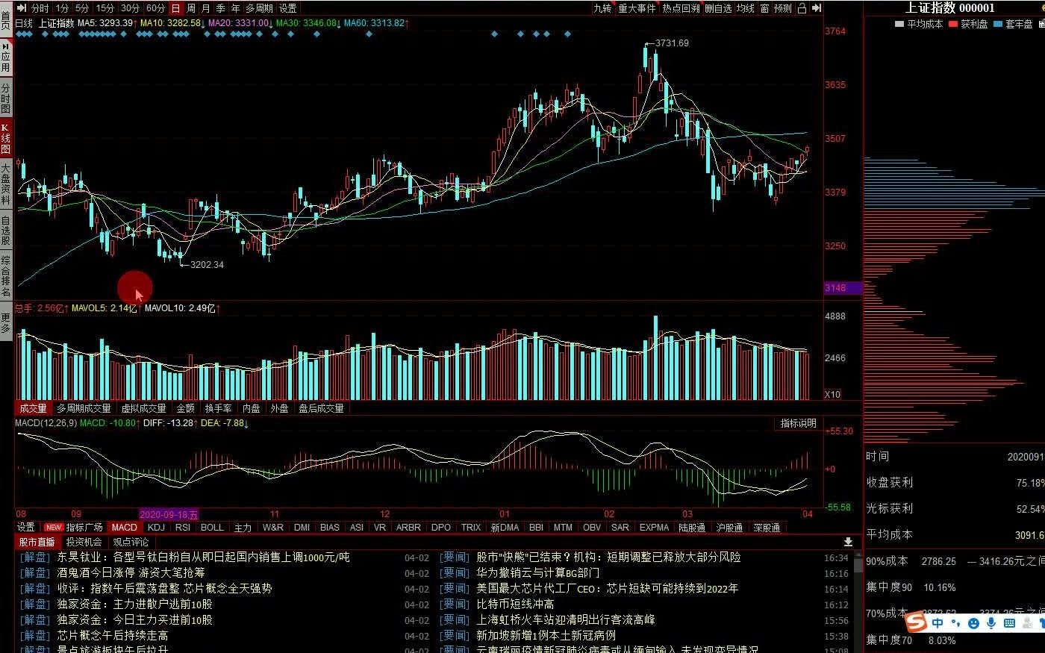The width and height of the screenshot is (1045, 653).
Task: Click the news panel download arrow icon
Action: pyautogui.click(x=848, y=542)
